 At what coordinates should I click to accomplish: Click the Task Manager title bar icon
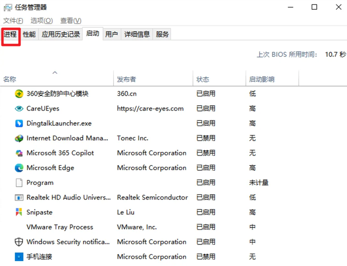tap(8, 7)
